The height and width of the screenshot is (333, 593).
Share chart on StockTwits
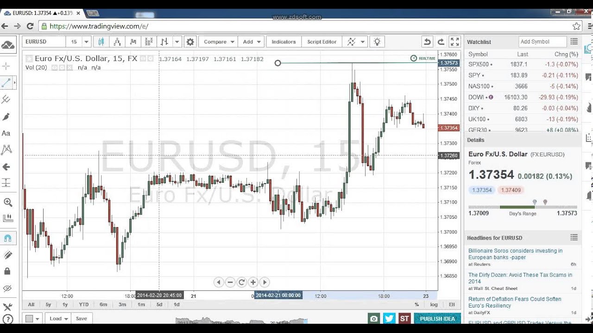pyautogui.click(x=404, y=319)
